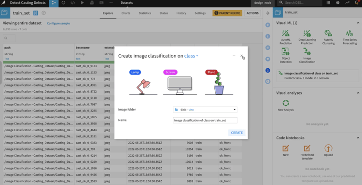362x185 pixels.
Task: Click the CREATE button in dialog
Action: tap(237, 133)
